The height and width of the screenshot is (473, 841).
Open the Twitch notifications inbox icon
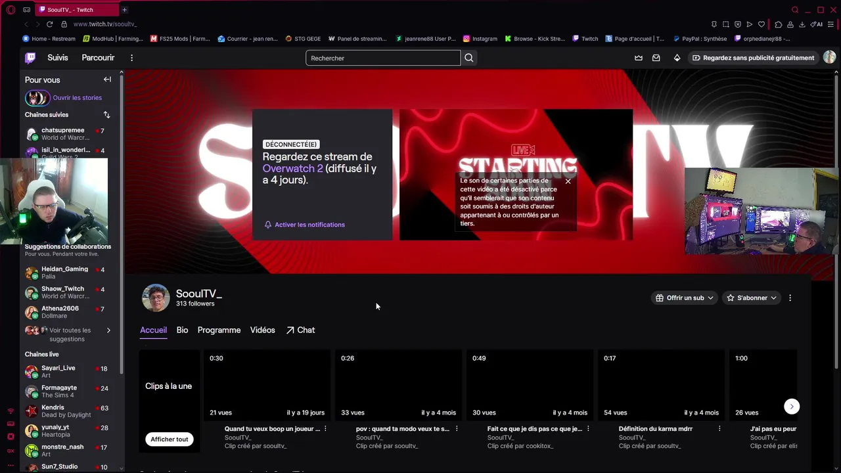[x=656, y=58]
